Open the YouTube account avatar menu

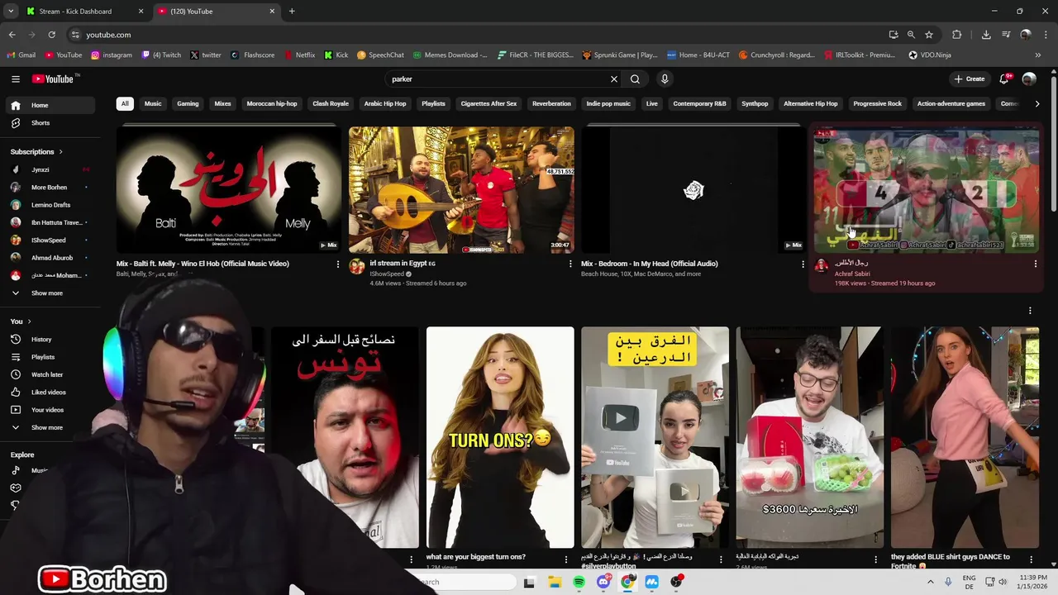(x=1029, y=79)
